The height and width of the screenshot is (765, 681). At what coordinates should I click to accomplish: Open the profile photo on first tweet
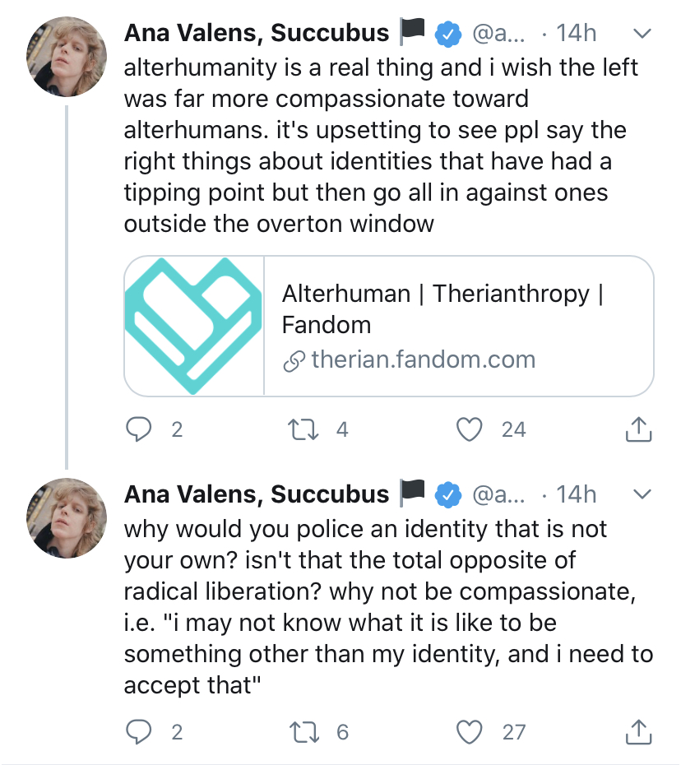pyautogui.click(x=68, y=56)
